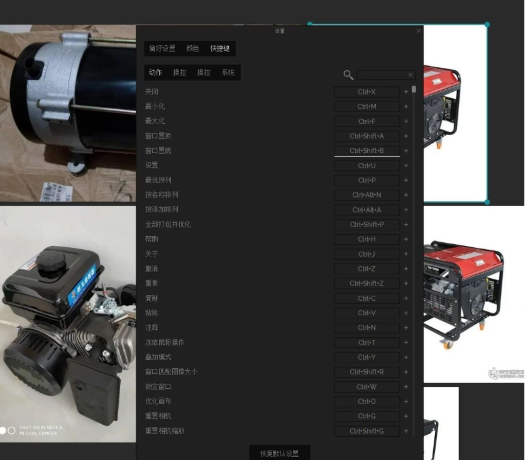This screenshot has width=525, height=460.
Task: Edit the Ctrl+M shortcut field
Action: click(367, 106)
